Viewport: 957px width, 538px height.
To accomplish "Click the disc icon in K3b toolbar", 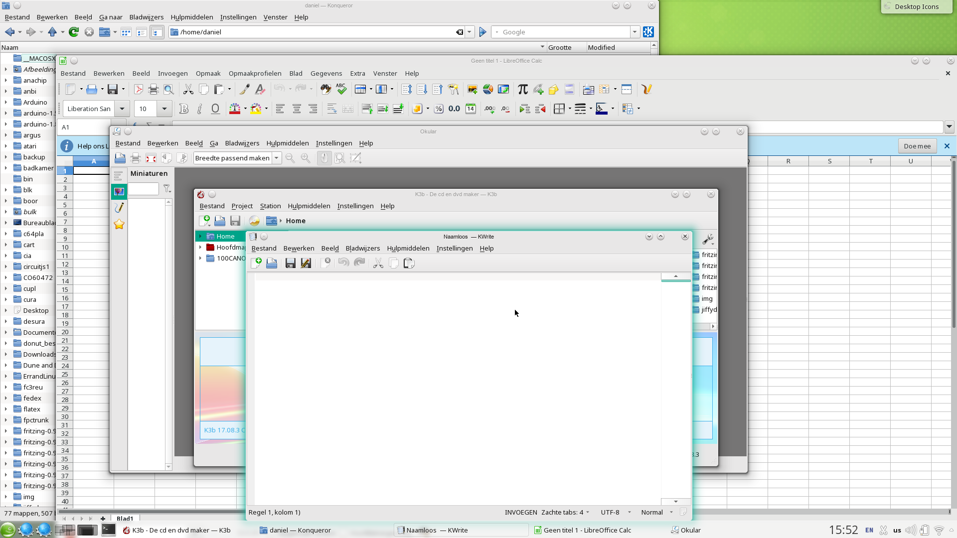I will tap(254, 221).
